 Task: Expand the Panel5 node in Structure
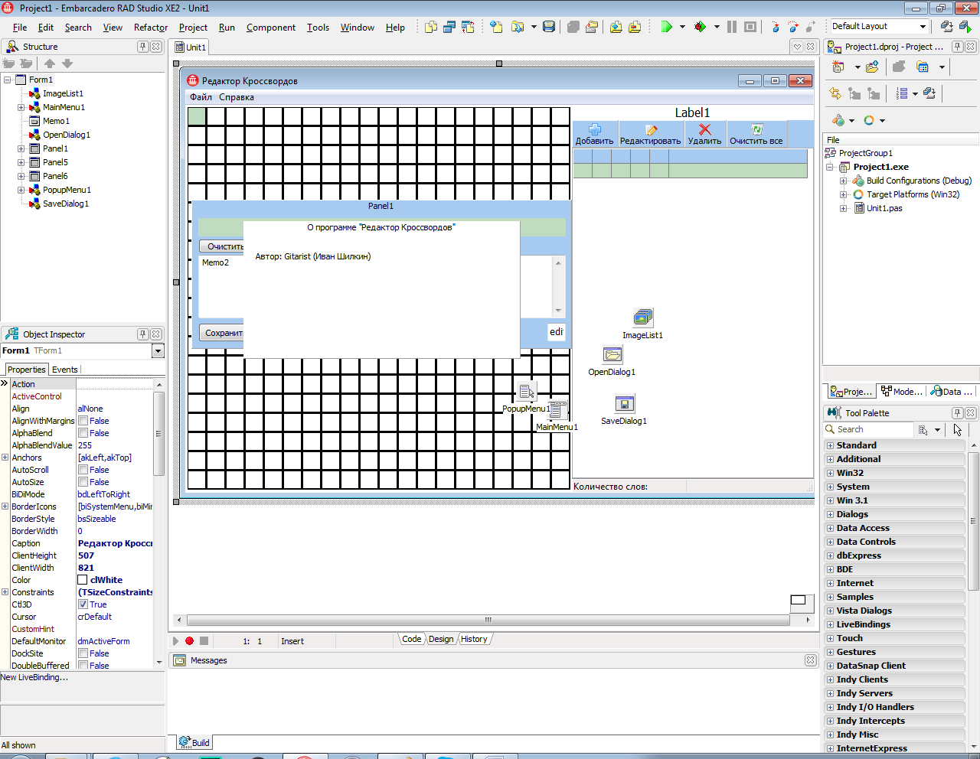pos(21,162)
